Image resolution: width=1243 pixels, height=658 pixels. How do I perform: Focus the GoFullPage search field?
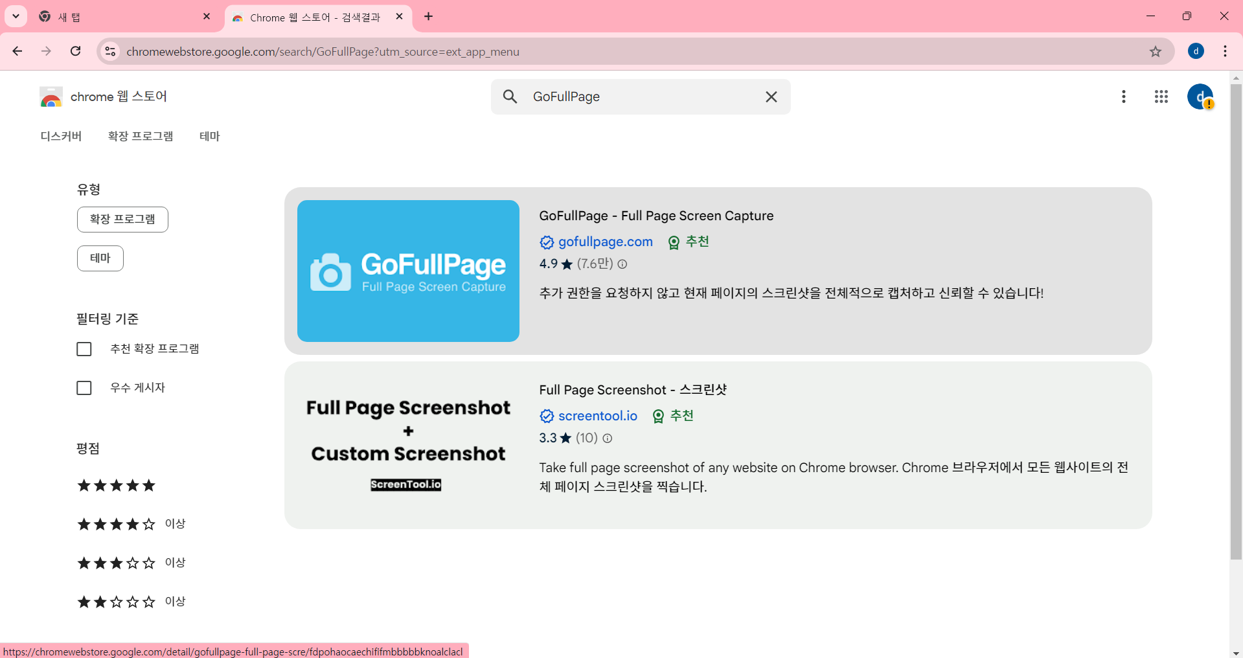(x=641, y=96)
